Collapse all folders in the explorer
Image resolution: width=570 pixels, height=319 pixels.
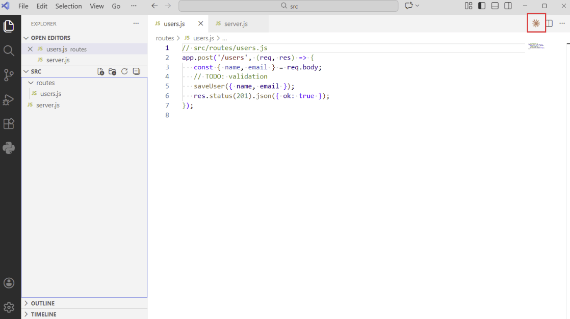click(136, 72)
